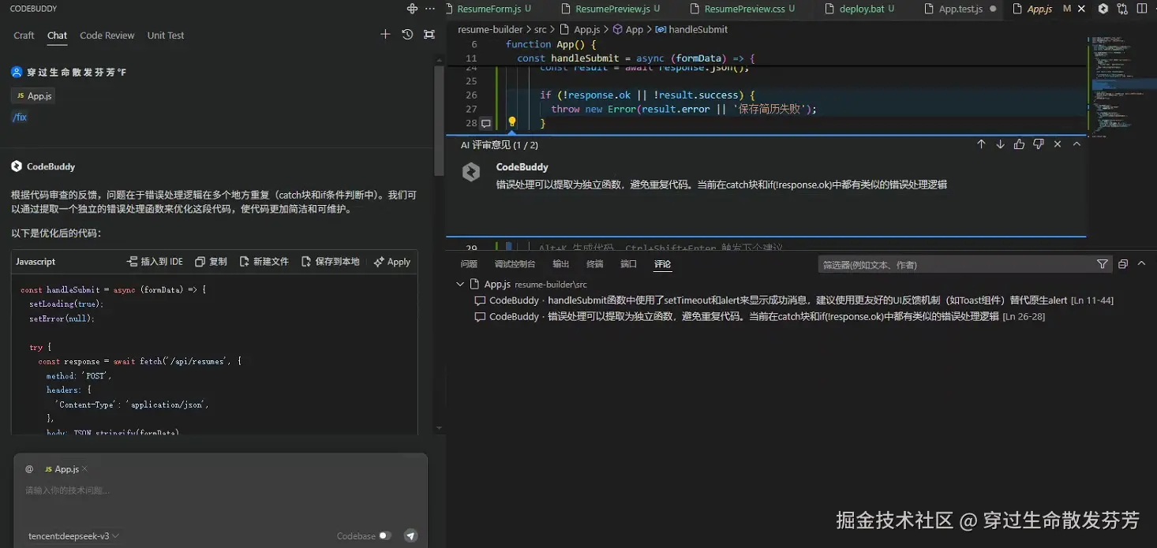The width and height of the screenshot is (1157, 548).
Task: Click the App.js file chip in user message
Action: pyautogui.click(x=33, y=96)
